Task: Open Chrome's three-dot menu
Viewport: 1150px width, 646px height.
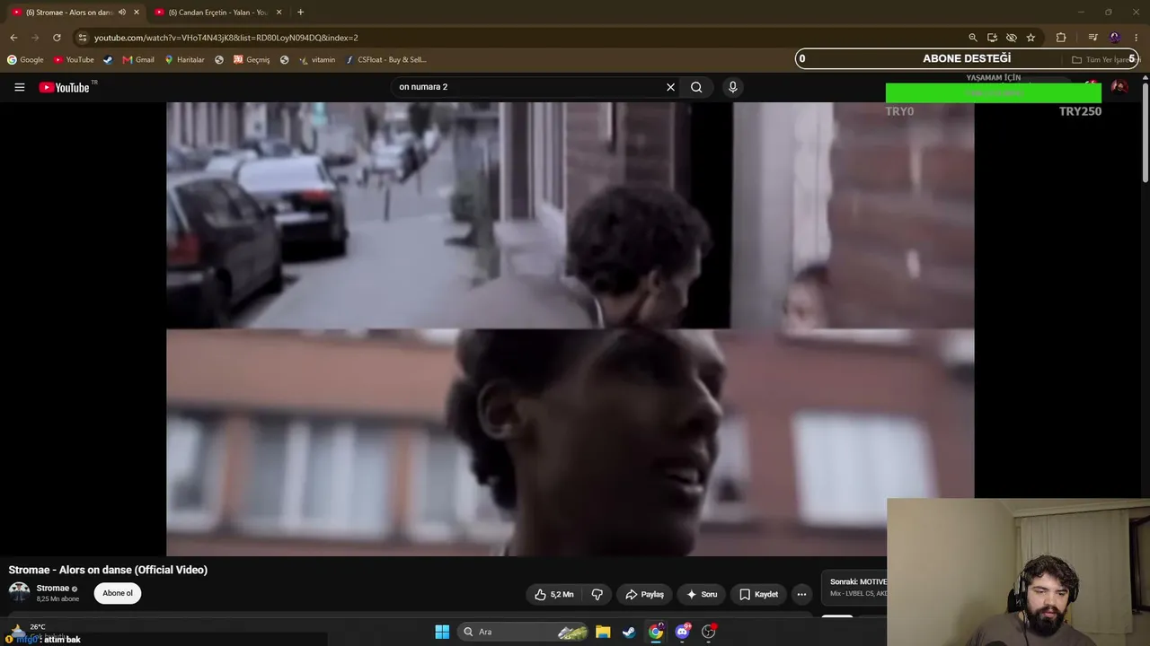Action: 1137,38
